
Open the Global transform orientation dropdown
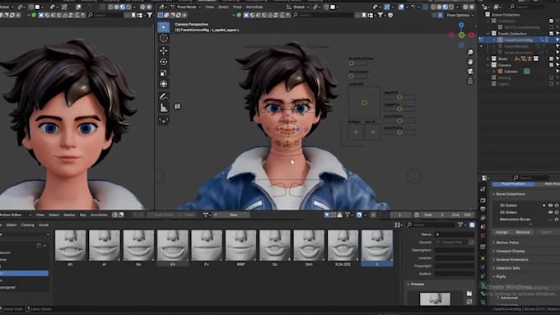[x=299, y=7]
